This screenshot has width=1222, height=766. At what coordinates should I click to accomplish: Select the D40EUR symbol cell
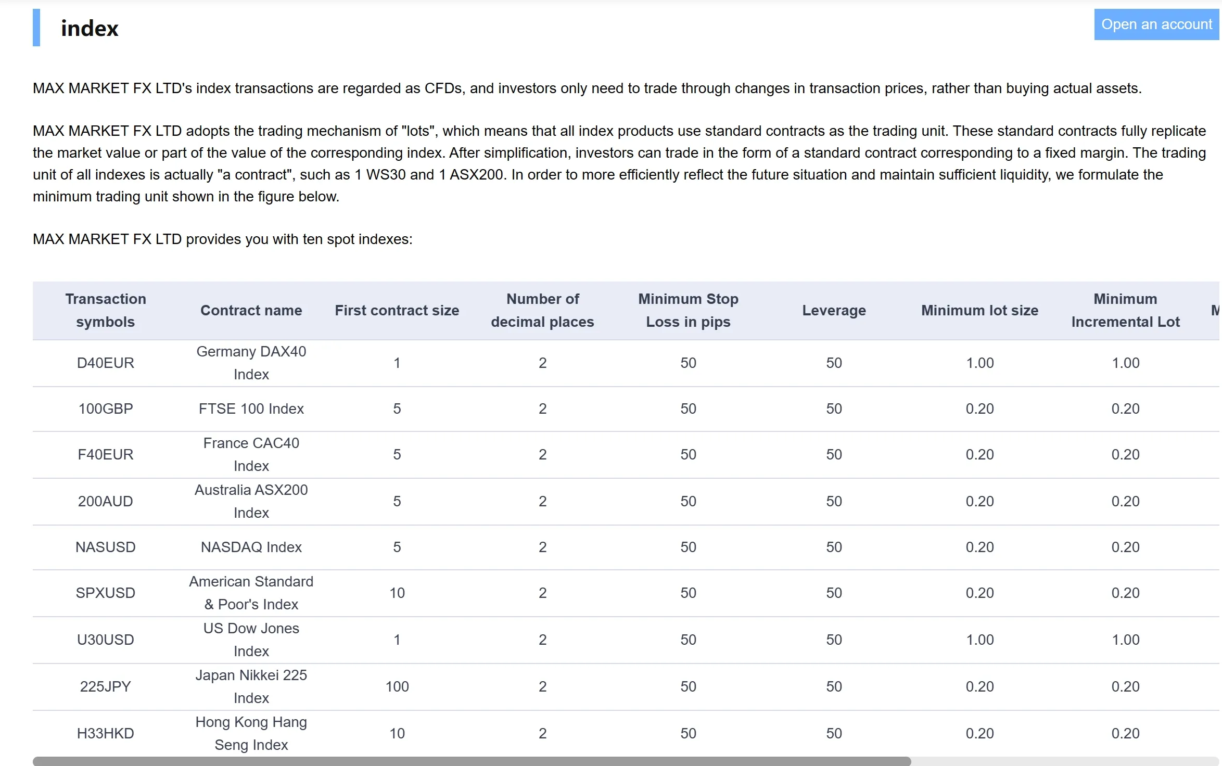[106, 363]
